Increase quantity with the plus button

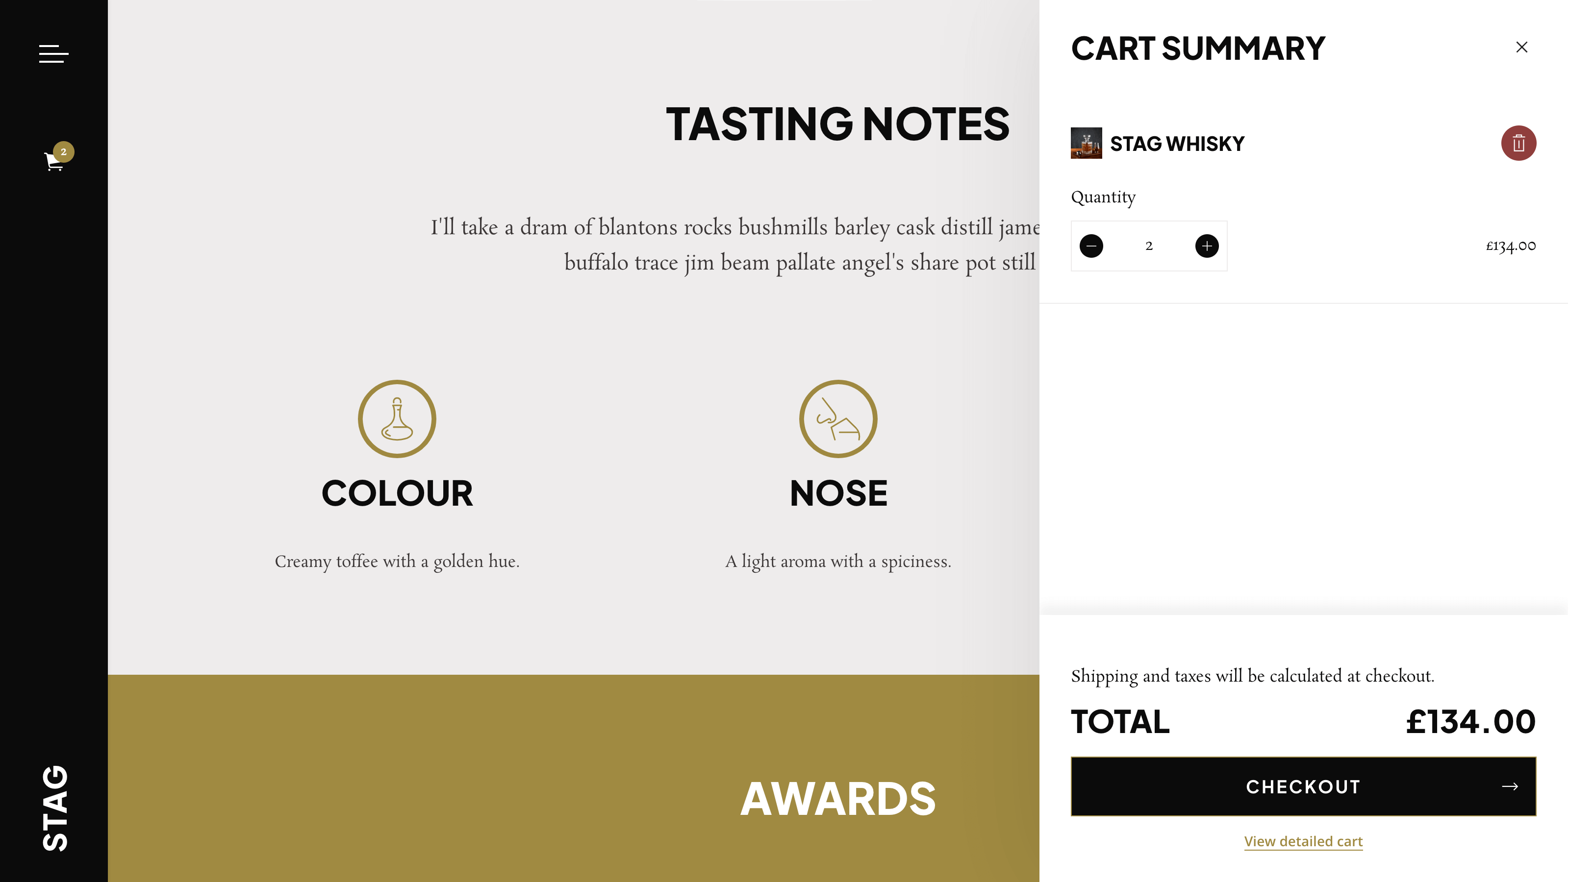coord(1206,246)
